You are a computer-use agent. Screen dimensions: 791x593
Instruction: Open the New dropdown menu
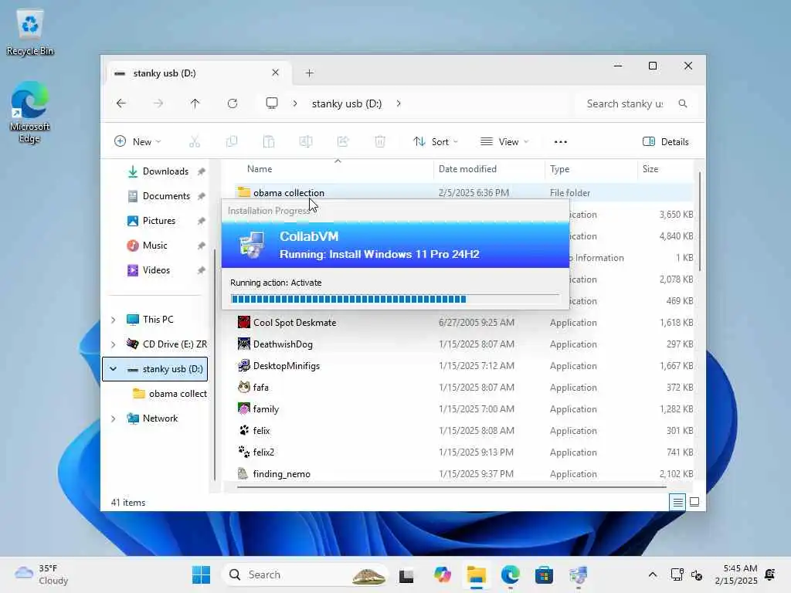coord(137,142)
